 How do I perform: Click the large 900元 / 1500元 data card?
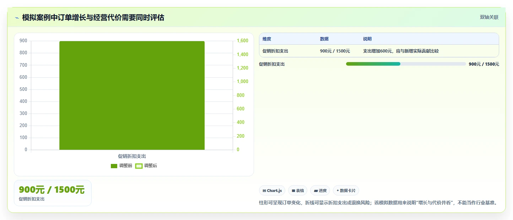[x=53, y=193]
